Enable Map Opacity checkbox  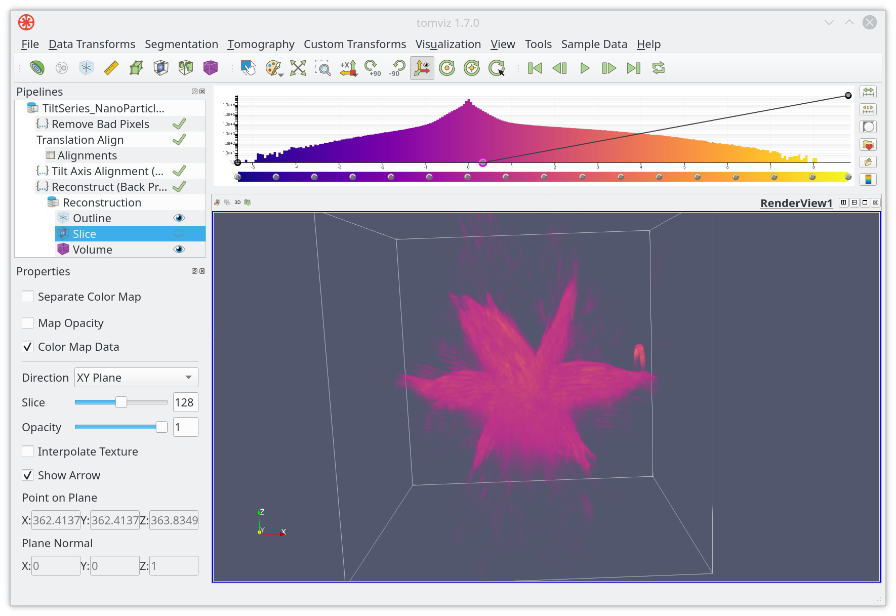pyautogui.click(x=28, y=323)
